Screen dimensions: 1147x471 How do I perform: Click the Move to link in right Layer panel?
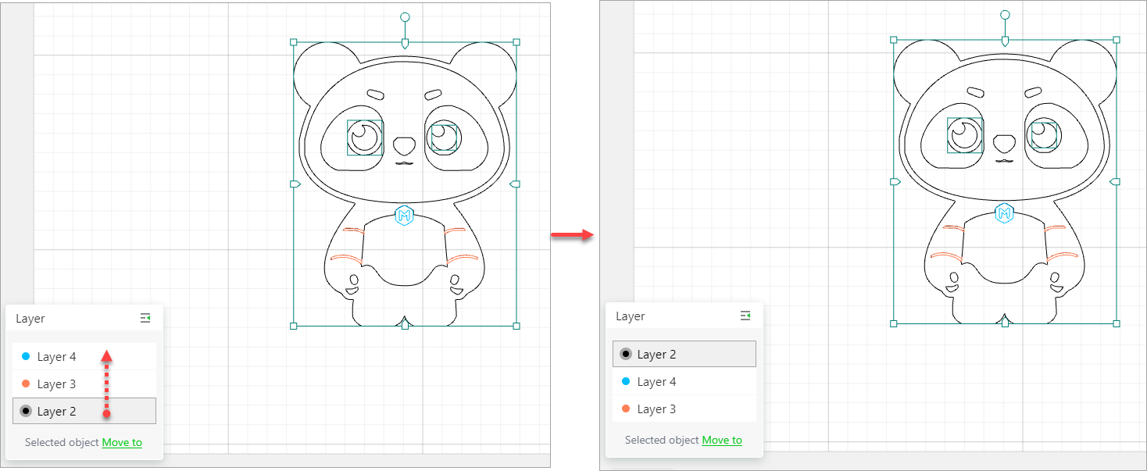click(x=722, y=440)
